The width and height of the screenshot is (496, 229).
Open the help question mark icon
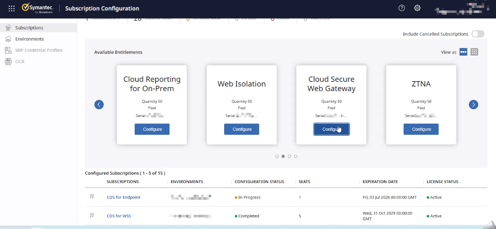click(x=402, y=8)
